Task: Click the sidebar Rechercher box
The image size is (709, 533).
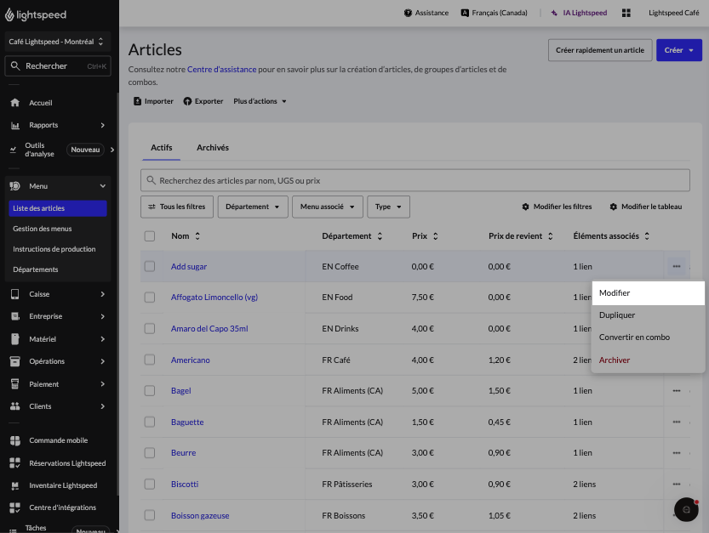Action: click(x=57, y=66)
